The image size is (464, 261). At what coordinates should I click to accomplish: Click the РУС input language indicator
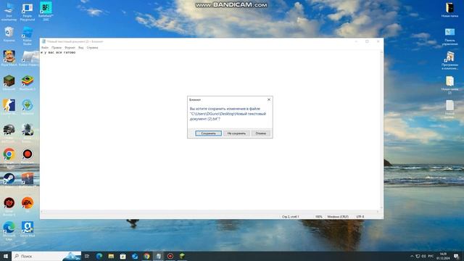tap(431, 256)
